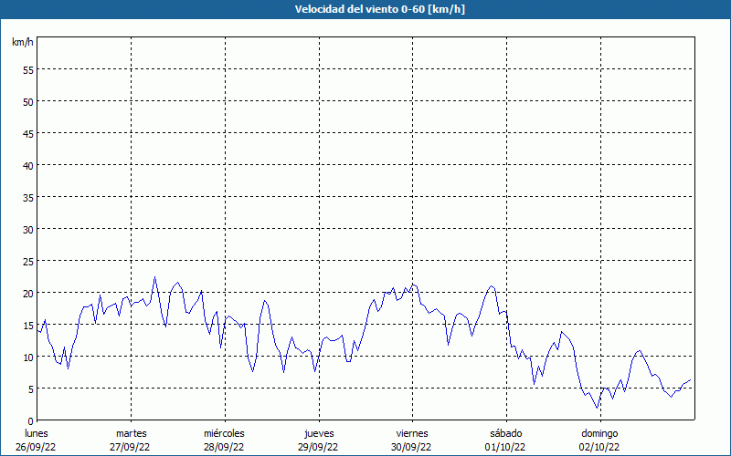
Task: Select the 30 value on the vertical axis
Action: click(x=28, y=230)
